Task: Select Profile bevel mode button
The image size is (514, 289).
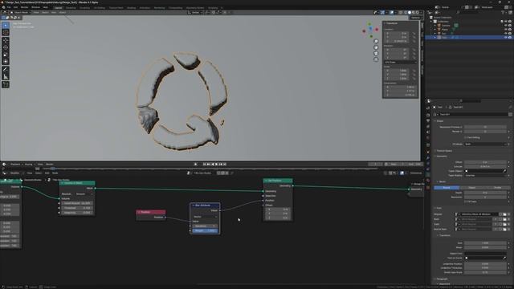Action: (497, 188)
